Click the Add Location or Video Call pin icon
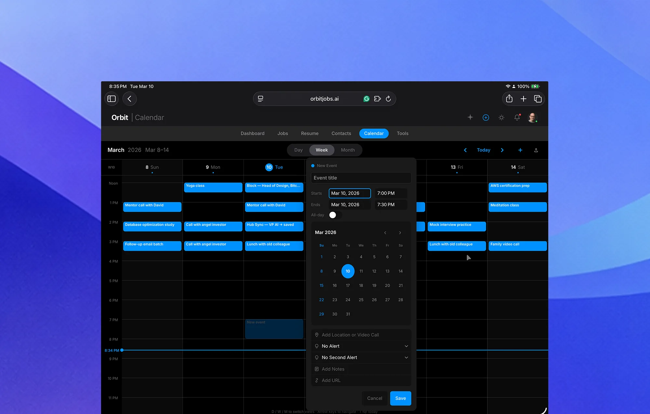This screenshot has height=414, width=650. coord(317,335)
